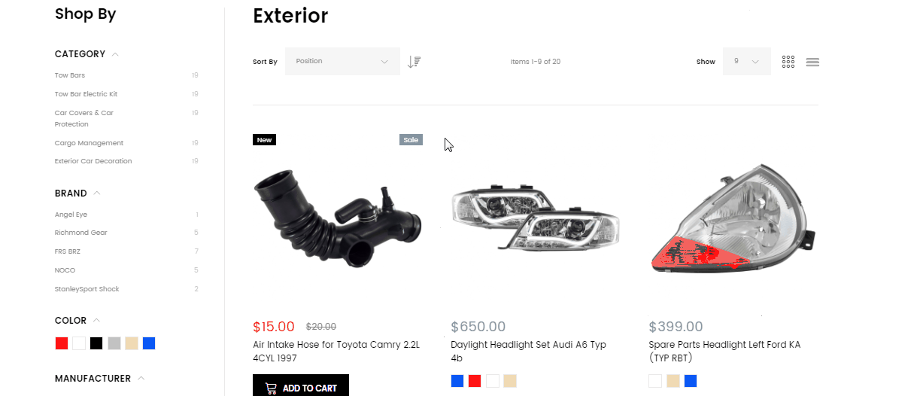Click the New badge on the first product
The height and width of the screenshot is (396, 917).
pyautogui.click(x=264, y=139)
